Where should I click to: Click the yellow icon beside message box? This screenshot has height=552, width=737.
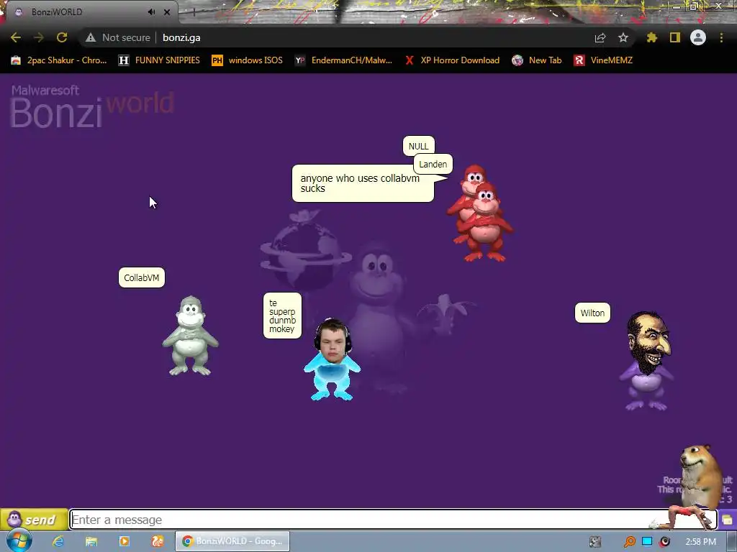click(727, 520)
